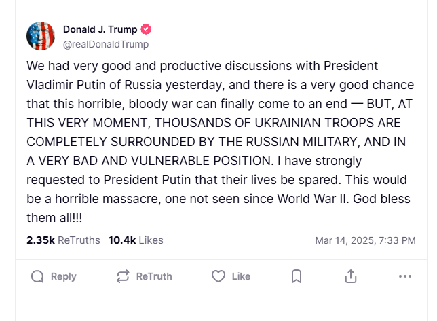The width and height of the screenshot is (437, 321).
Task: Click the 10.4k likes count number
Action: (122, 240)
